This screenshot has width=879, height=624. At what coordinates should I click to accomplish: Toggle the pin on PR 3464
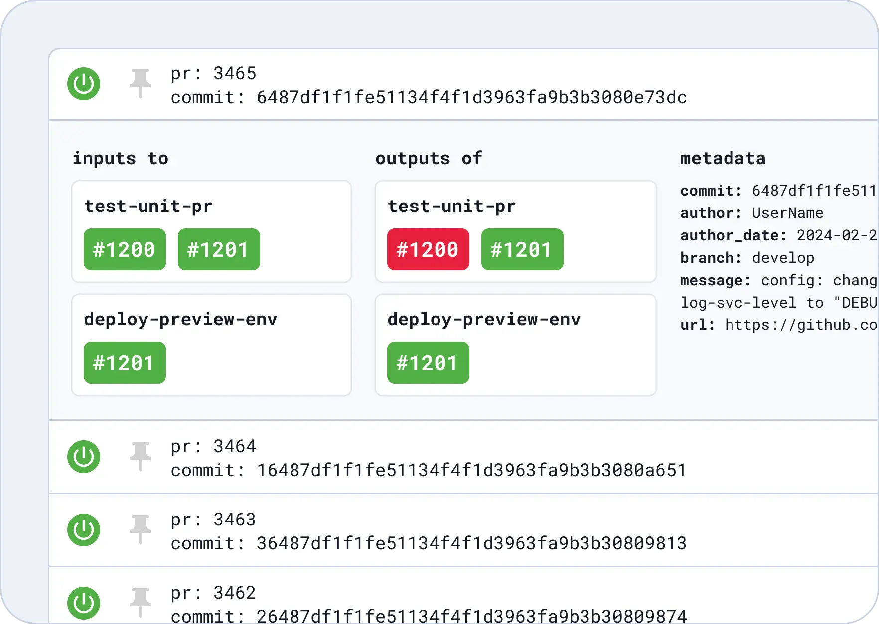click(x=140, y=456)
